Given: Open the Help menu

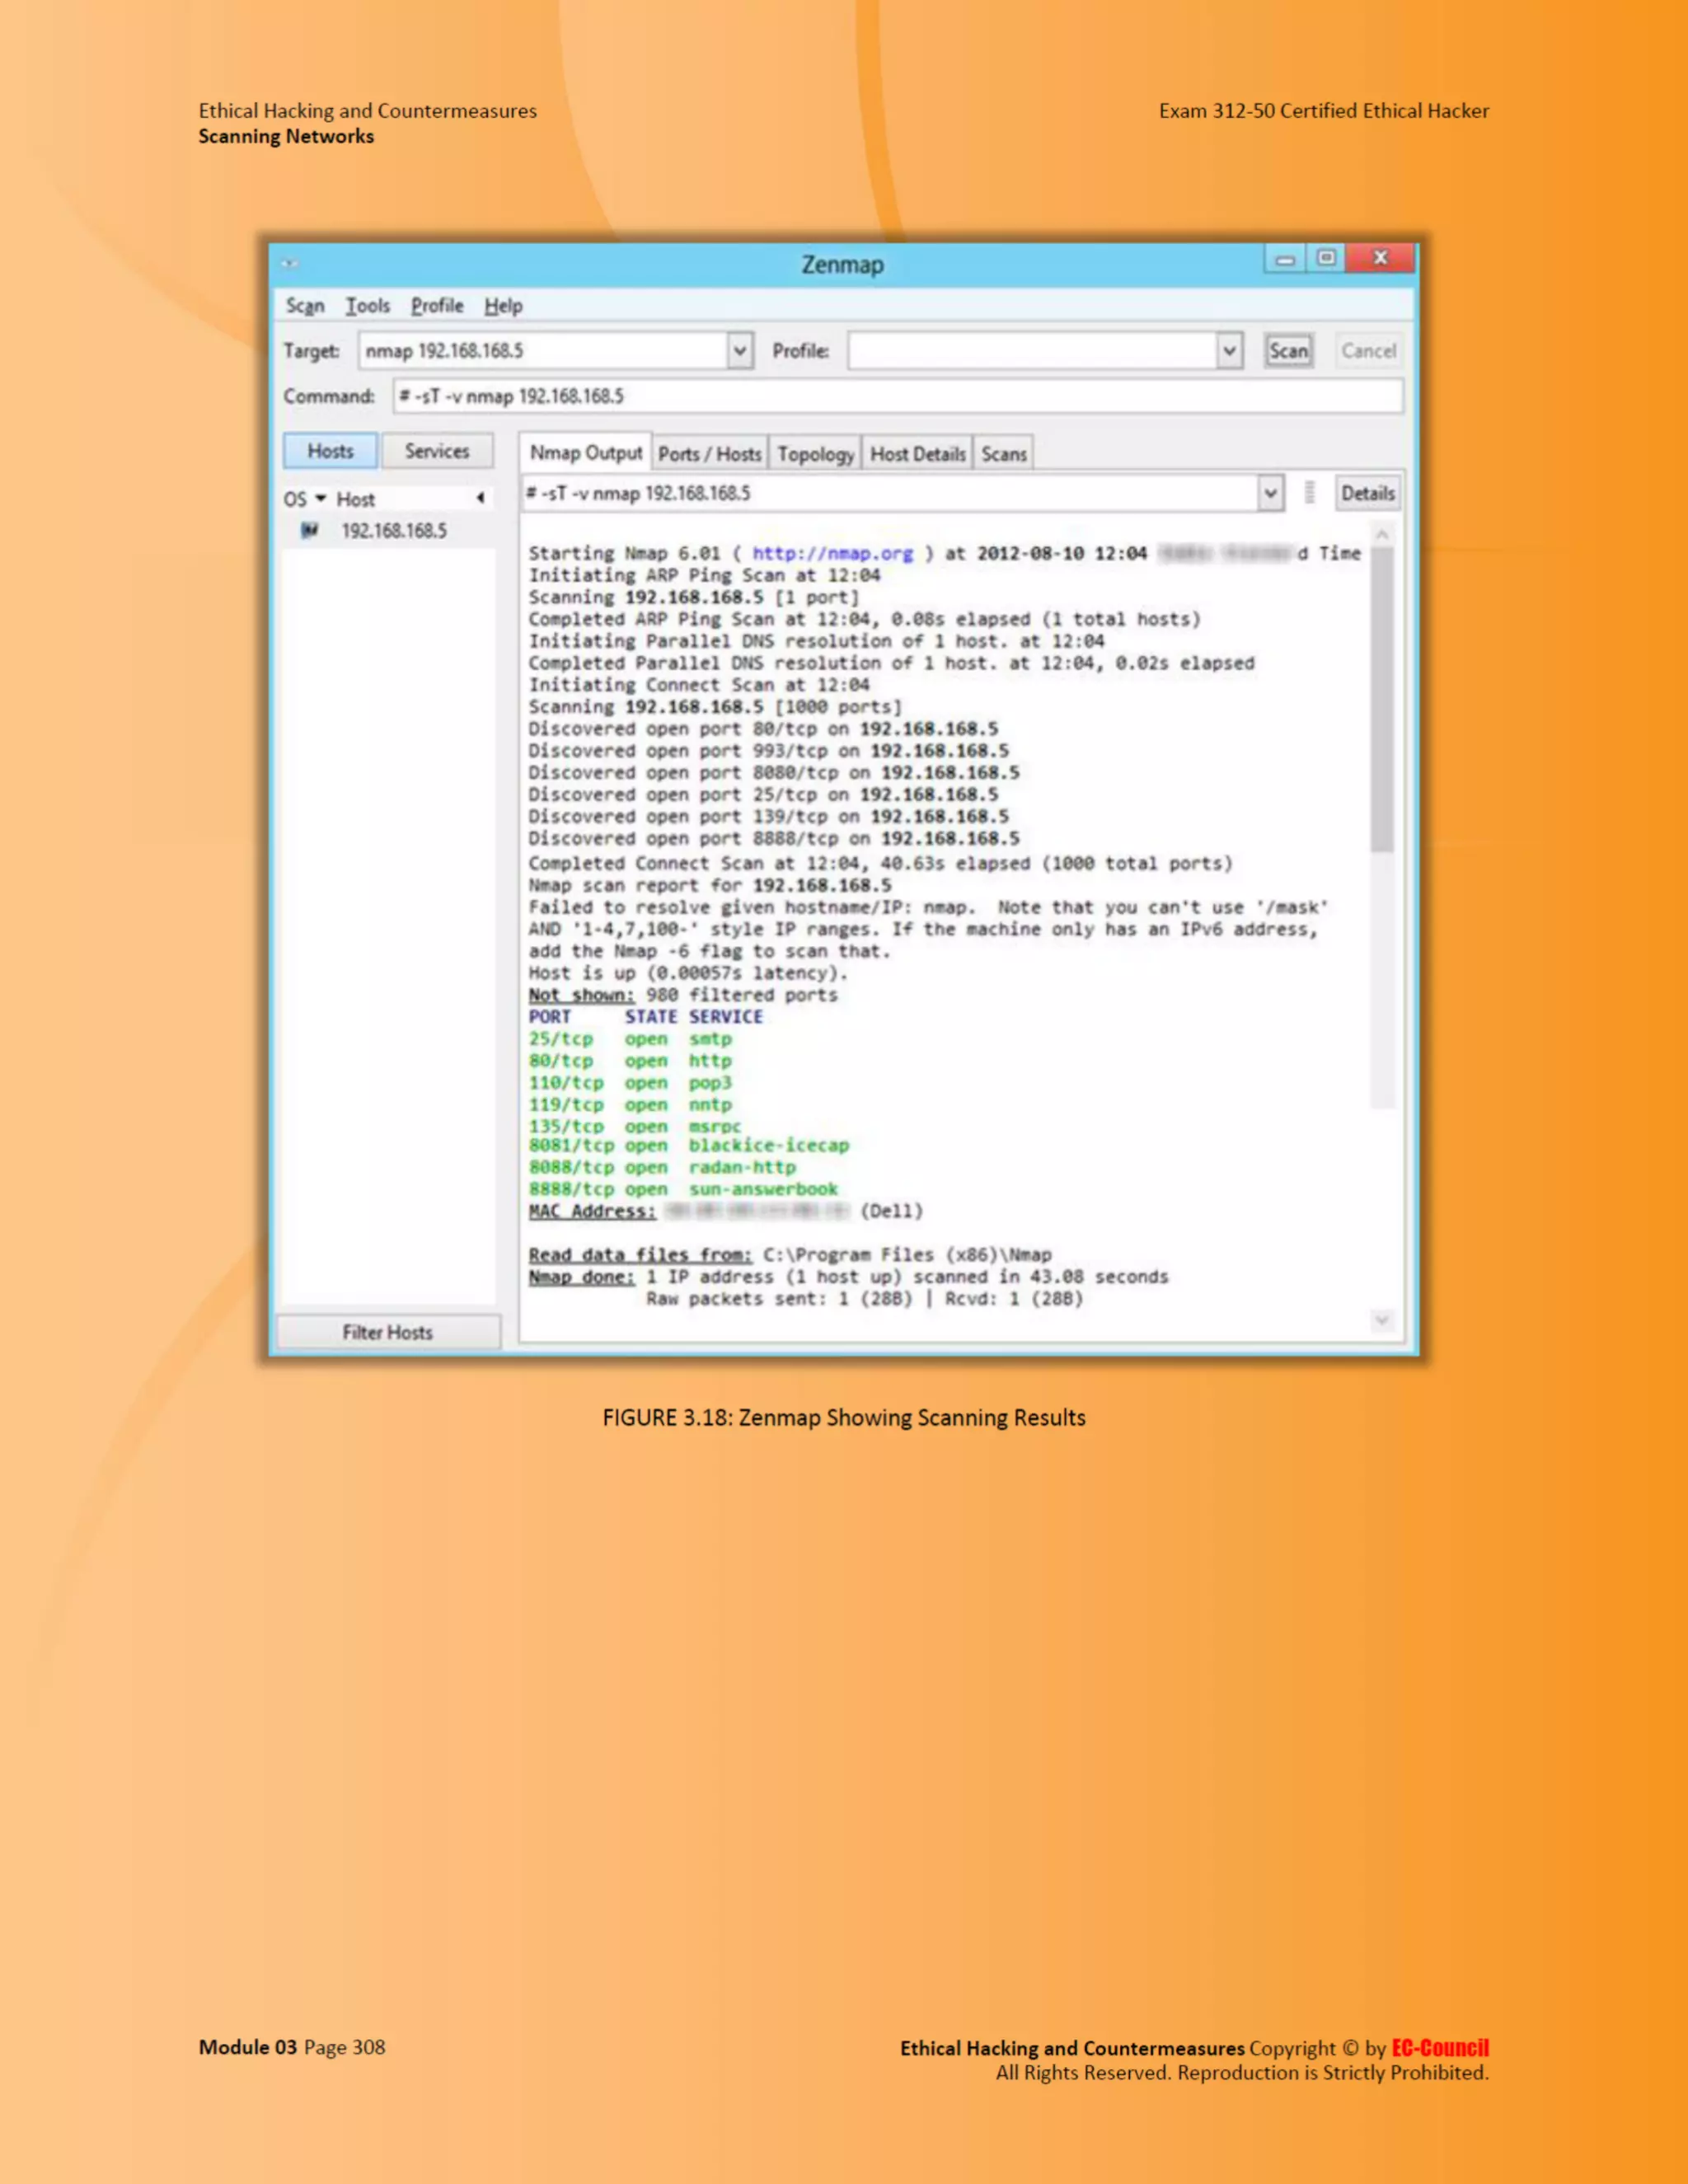Looking at the screenshot, I should pos(503,306).
